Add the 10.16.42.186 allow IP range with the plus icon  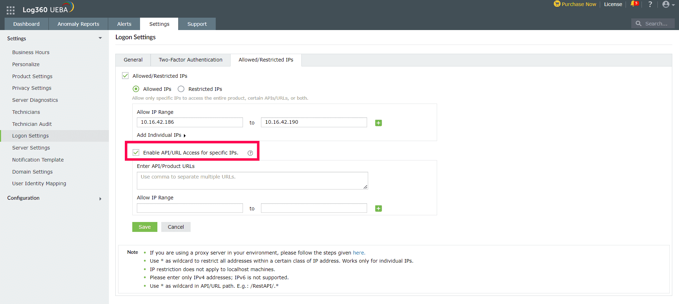(x=378, y=123)
